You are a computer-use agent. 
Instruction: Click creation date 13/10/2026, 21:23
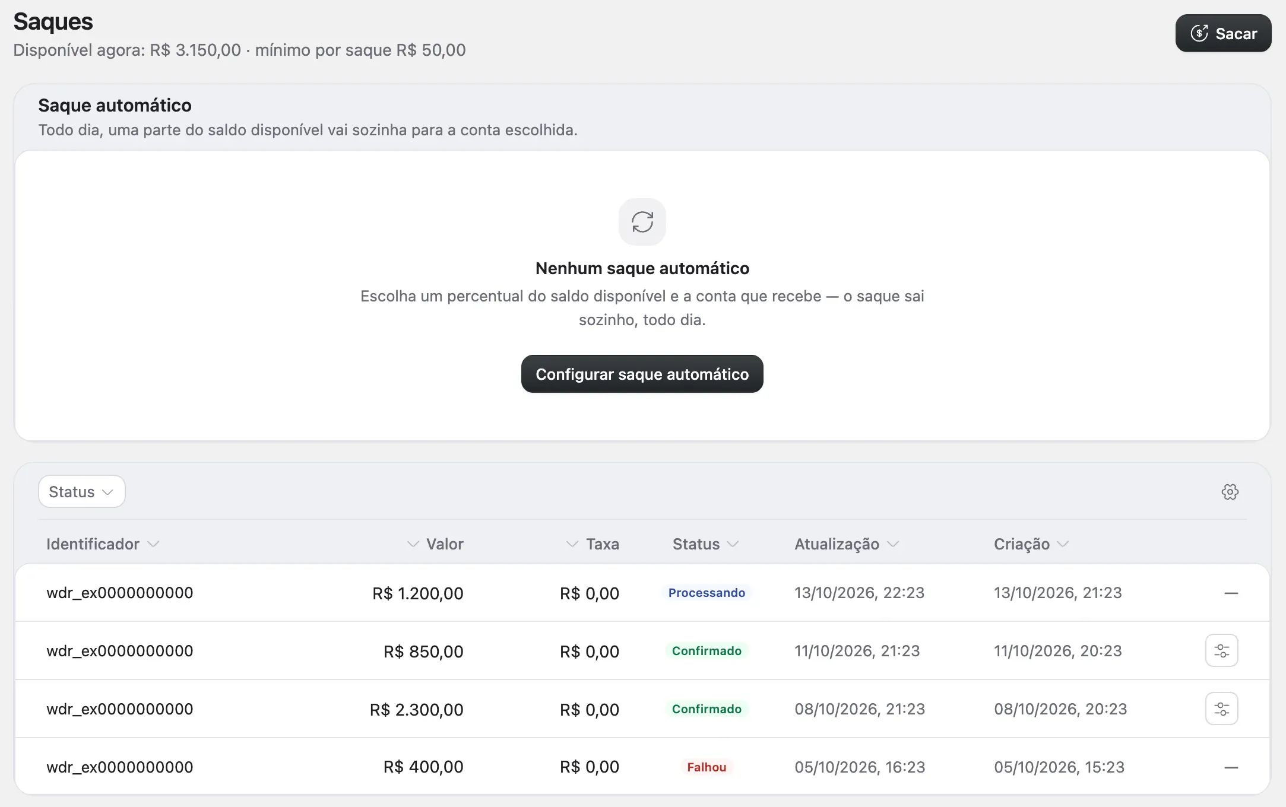point(1058,592)
